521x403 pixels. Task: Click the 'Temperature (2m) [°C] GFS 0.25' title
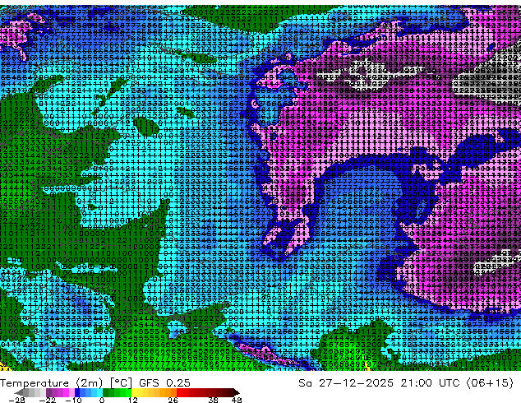point(95,383)
